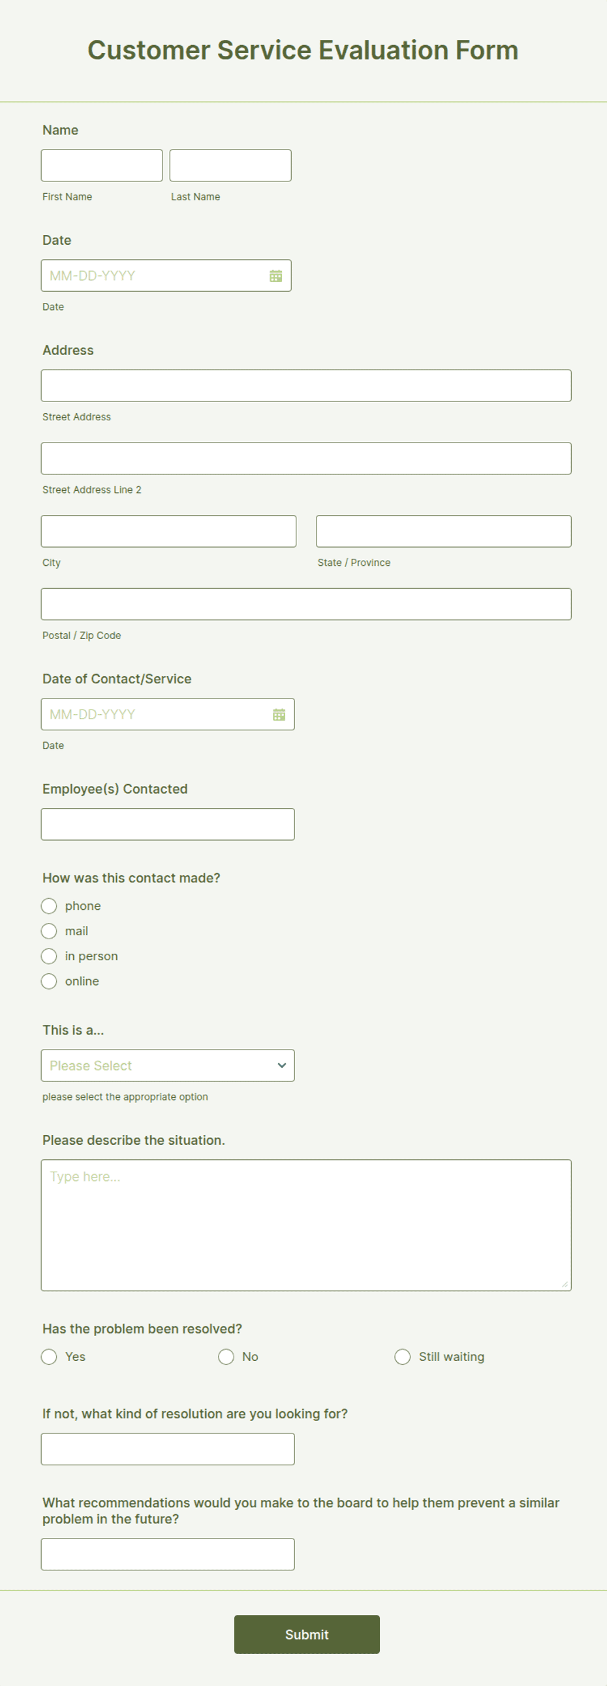The width and height of the screenshot is (607, 1686).
Task: Click the City text box
Action: tap(168, 531)
